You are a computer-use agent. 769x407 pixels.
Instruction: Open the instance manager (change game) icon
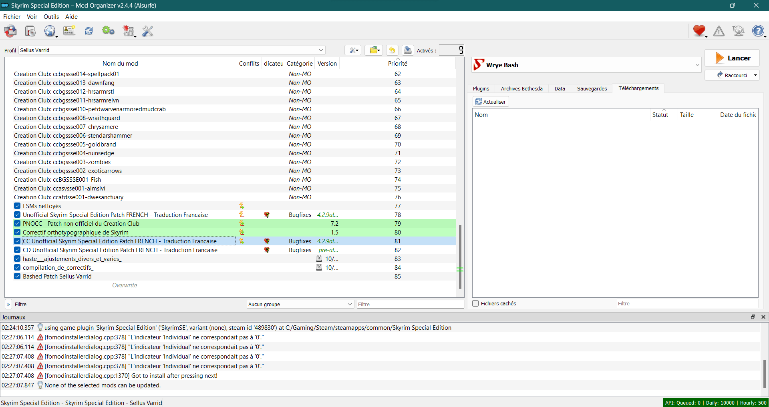coord(11,31)
